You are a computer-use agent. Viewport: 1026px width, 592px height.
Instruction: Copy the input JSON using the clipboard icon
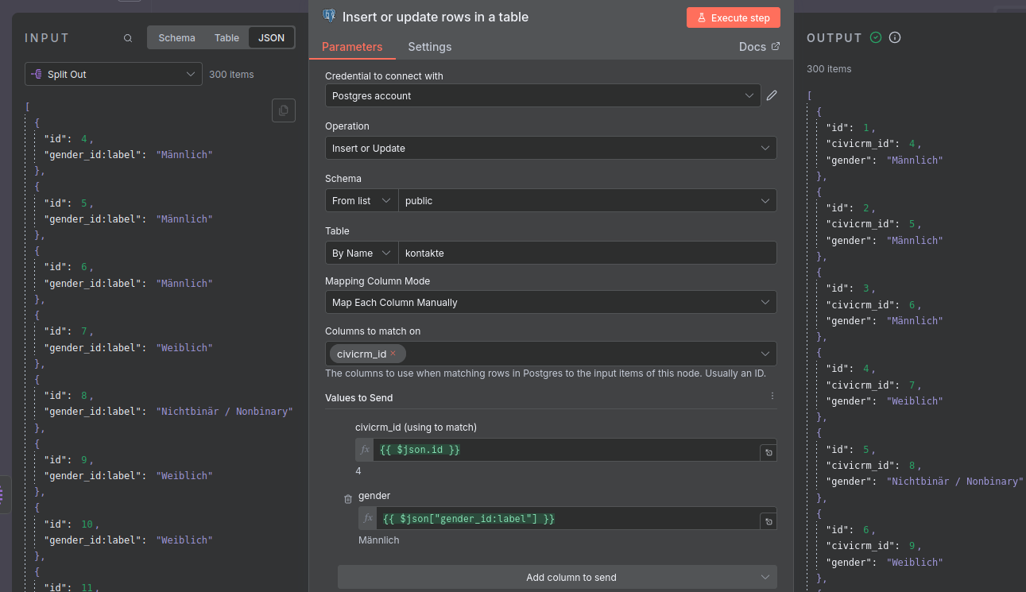(x=284, y=110)
